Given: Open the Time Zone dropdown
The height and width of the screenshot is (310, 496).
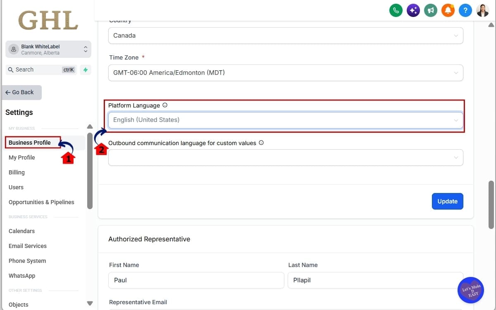Looking at the screenshot, I should pyautogui.click(x=286, y=73).
